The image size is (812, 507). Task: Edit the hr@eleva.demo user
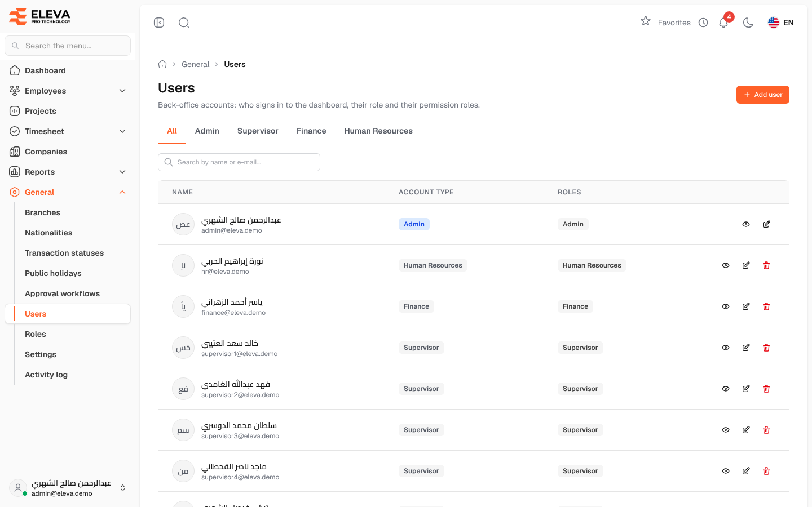click(x=746, y=265)
